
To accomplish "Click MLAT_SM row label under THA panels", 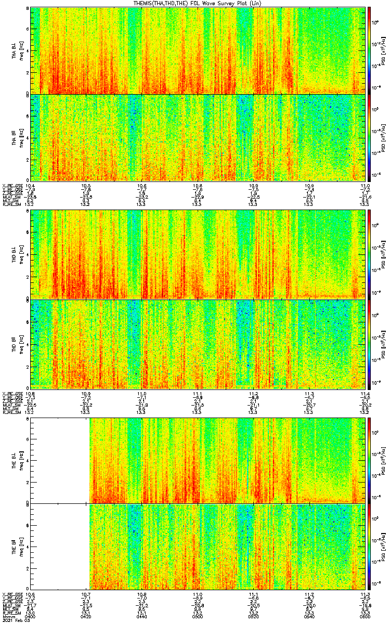I will (10, 196).
